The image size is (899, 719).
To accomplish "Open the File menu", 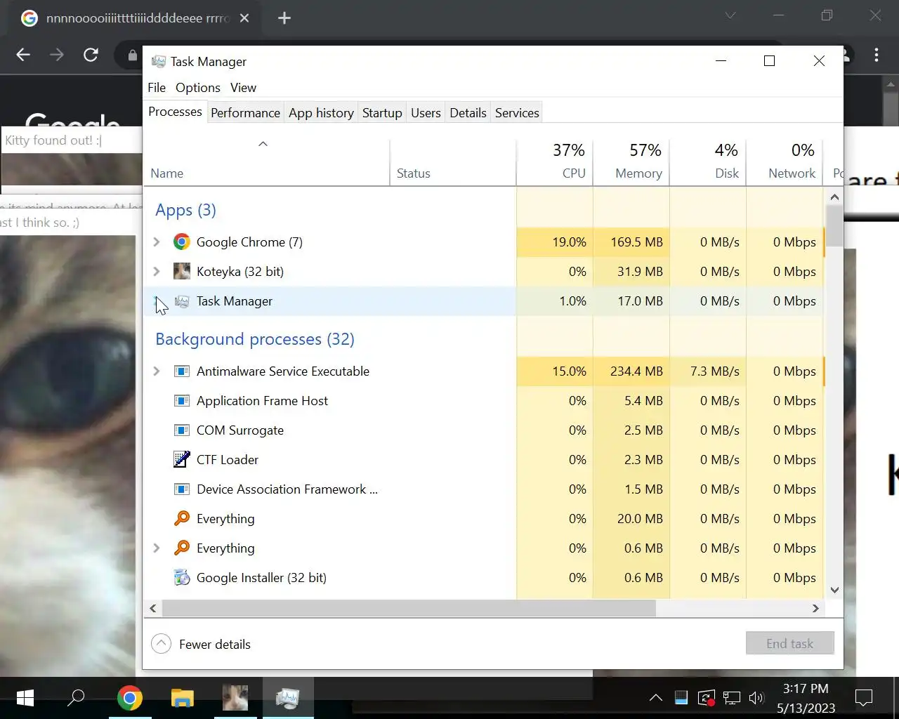I will (x=157, y=88).
